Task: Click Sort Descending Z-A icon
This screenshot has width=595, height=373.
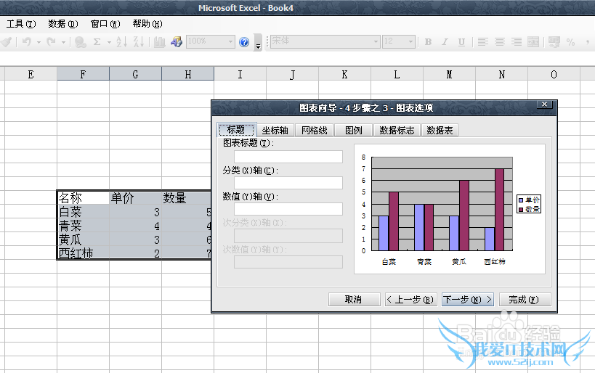Action: [x=139, y=41]
